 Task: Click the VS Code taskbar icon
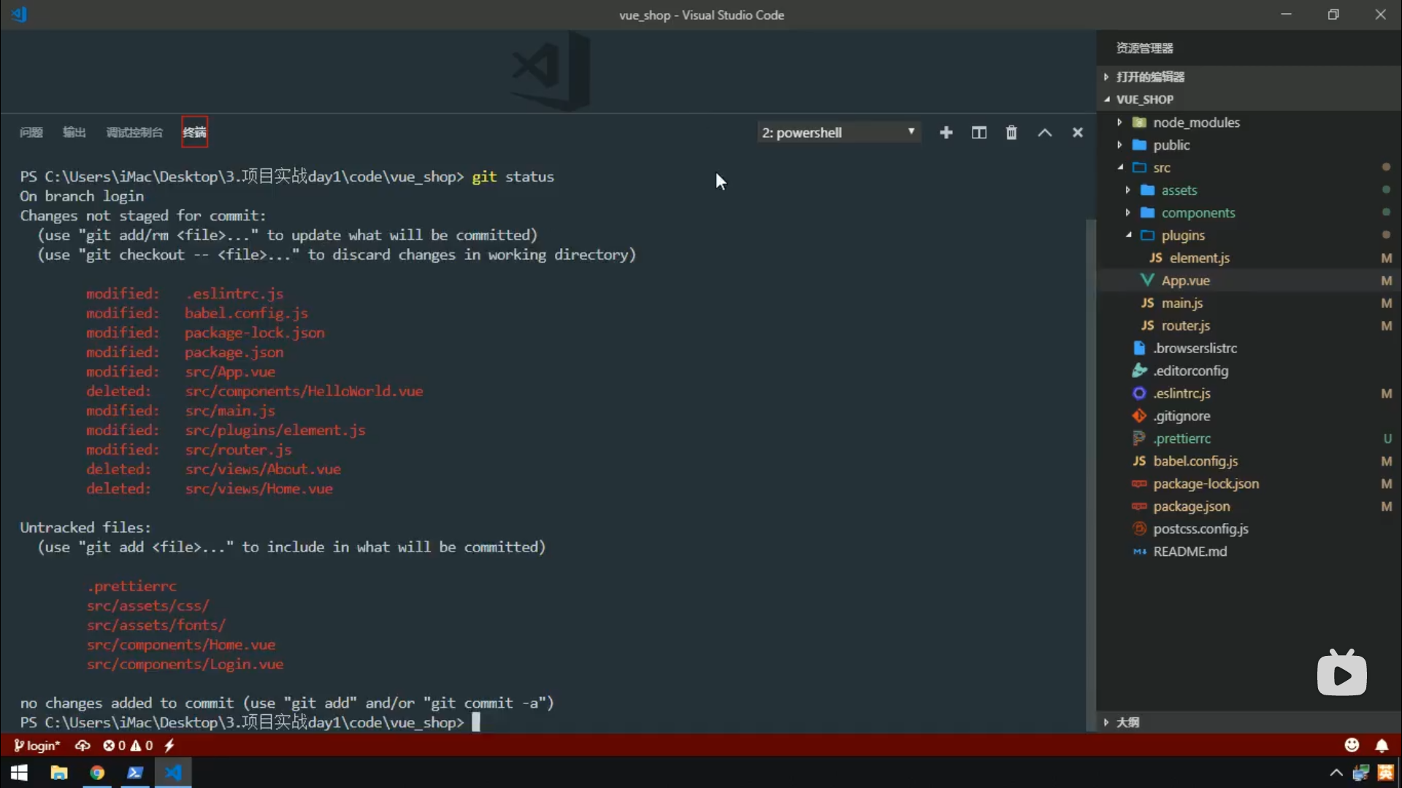point(173,773)
